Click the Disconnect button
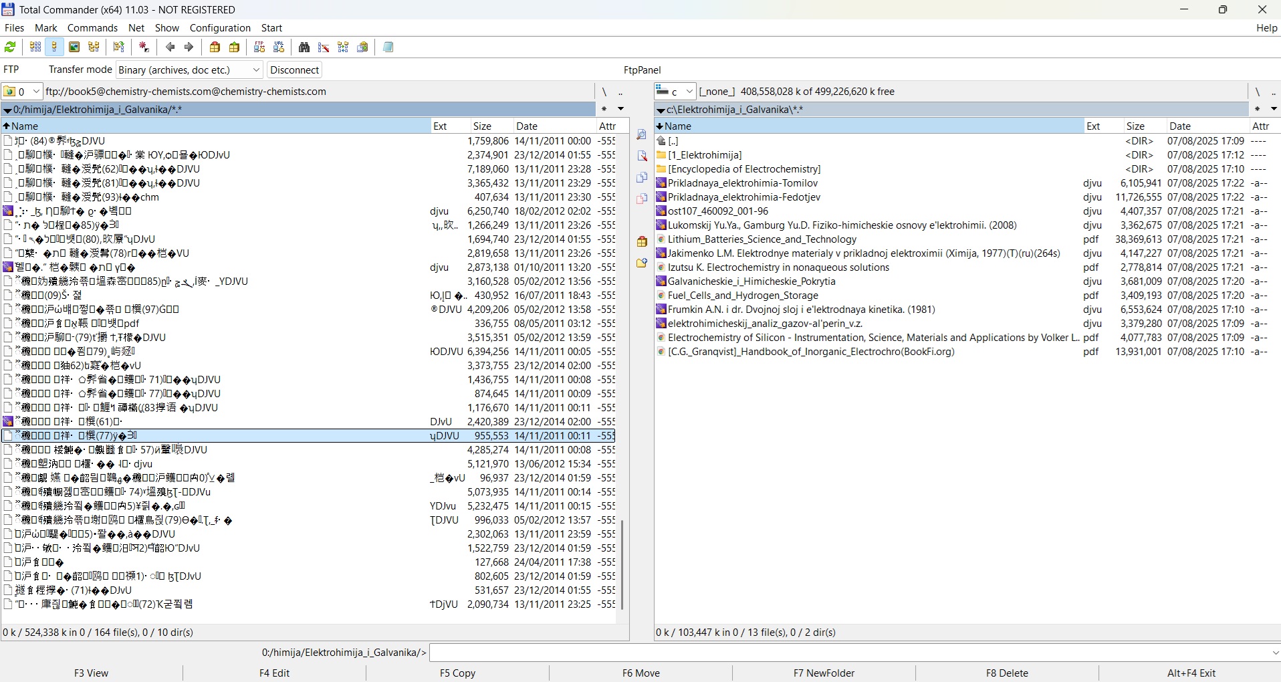Viewport: 1281px width, 682px height. coord(295,70)
